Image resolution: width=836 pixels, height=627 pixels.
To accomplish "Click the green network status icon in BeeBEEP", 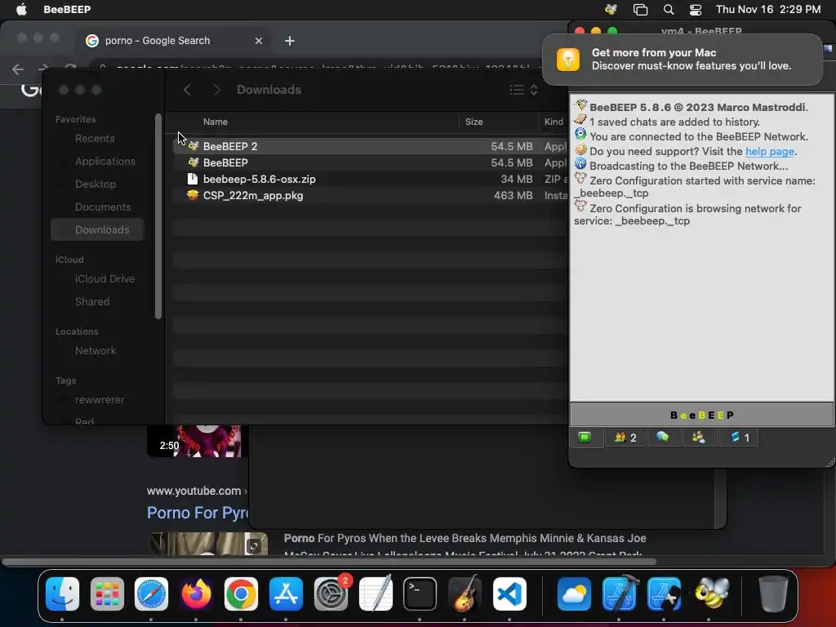I will (585, 438).
